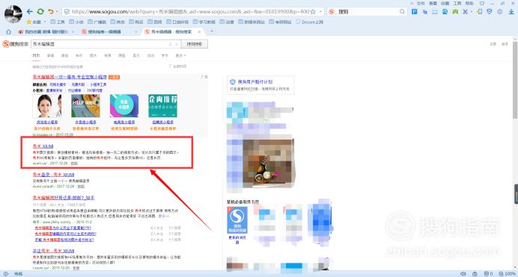Click the Sogou logo beside the search field

pyautogui.click(x=15, y=44)
